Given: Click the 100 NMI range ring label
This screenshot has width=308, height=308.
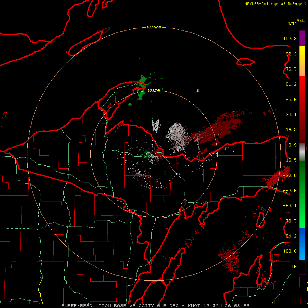Looking at the screenshot, I should click(154, 27).
